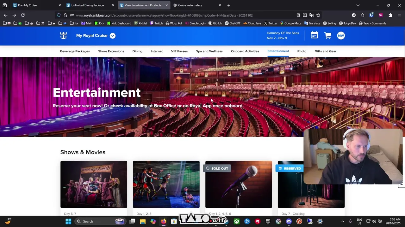Open the Beverage Packages tab

pos(75,51)
